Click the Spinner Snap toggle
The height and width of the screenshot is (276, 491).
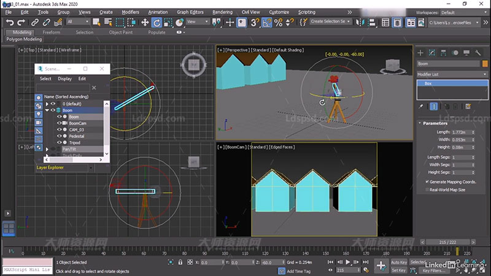coord(290,22)
